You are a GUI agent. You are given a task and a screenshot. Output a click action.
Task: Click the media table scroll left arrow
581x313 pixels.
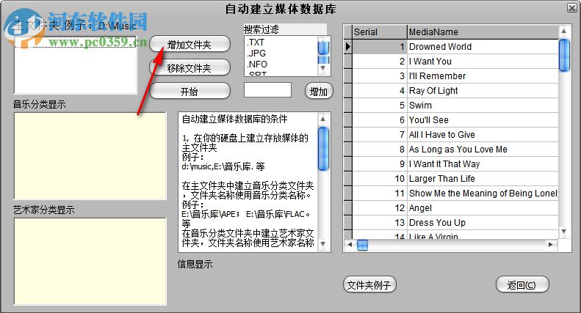coord(350,245)
